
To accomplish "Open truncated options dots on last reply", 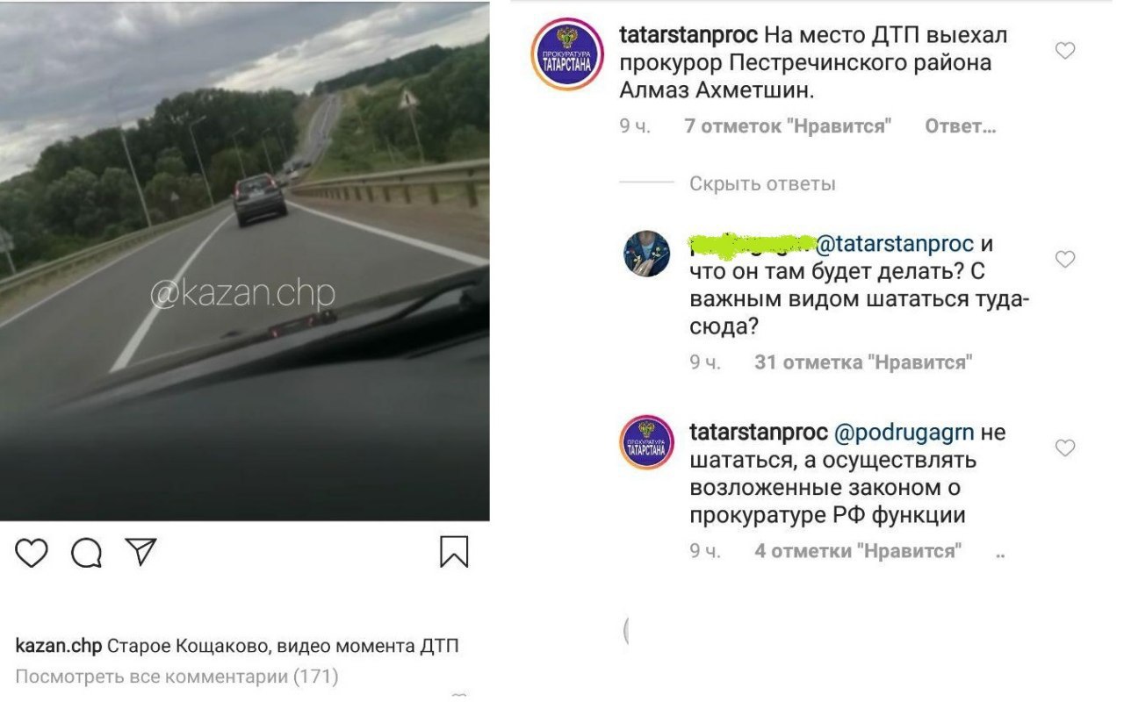I will coord(1001,555).
